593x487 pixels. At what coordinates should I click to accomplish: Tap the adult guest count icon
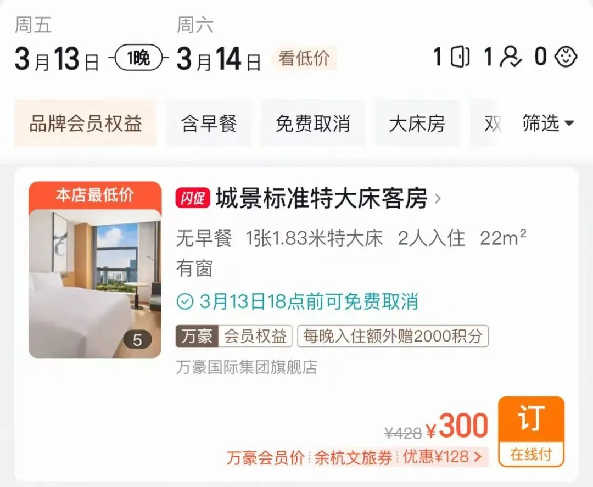pyautogui.click(x=511, y=58)
